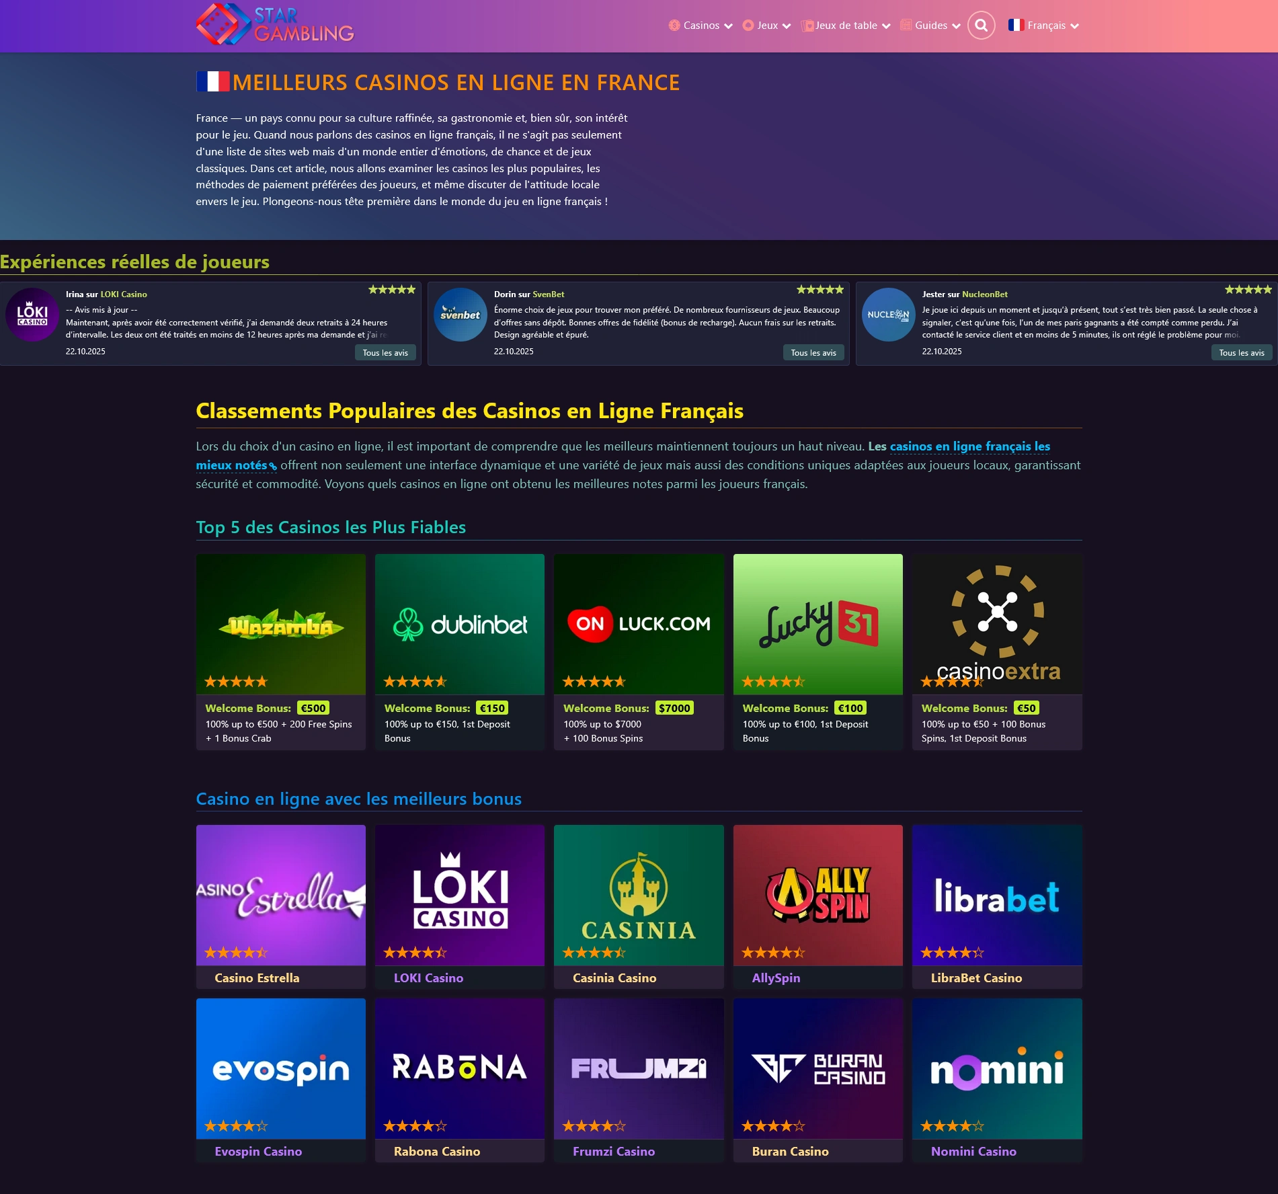Screen dimensions: 1278x1194
Task: Click the €500 welcome bonus badge
Action: tap(313, 708)
